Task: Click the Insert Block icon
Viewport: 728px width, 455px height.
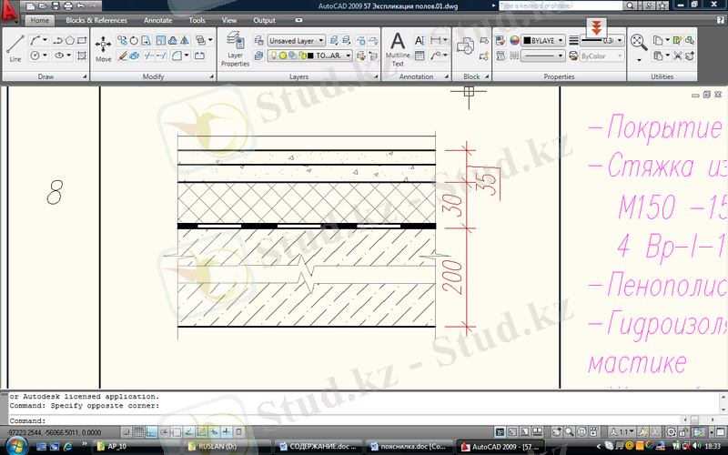Action: (470, 45)
